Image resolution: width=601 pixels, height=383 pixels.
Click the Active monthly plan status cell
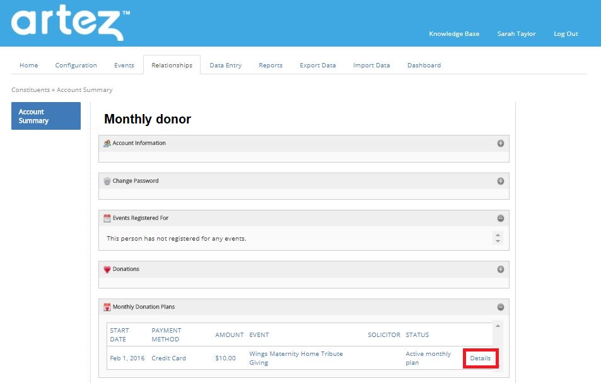(x=428, y=358)
